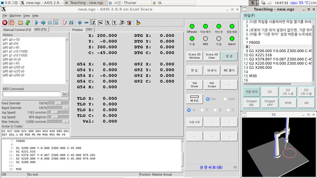Clear live plot with the broom icon
The width and height of the screenshot is (317, 178).
click(x=138, y=23)
